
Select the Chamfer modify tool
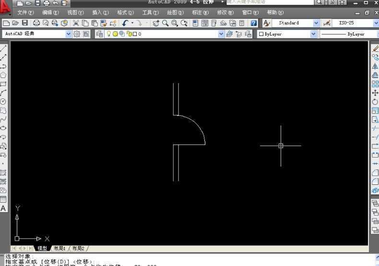tap(375, 172)
